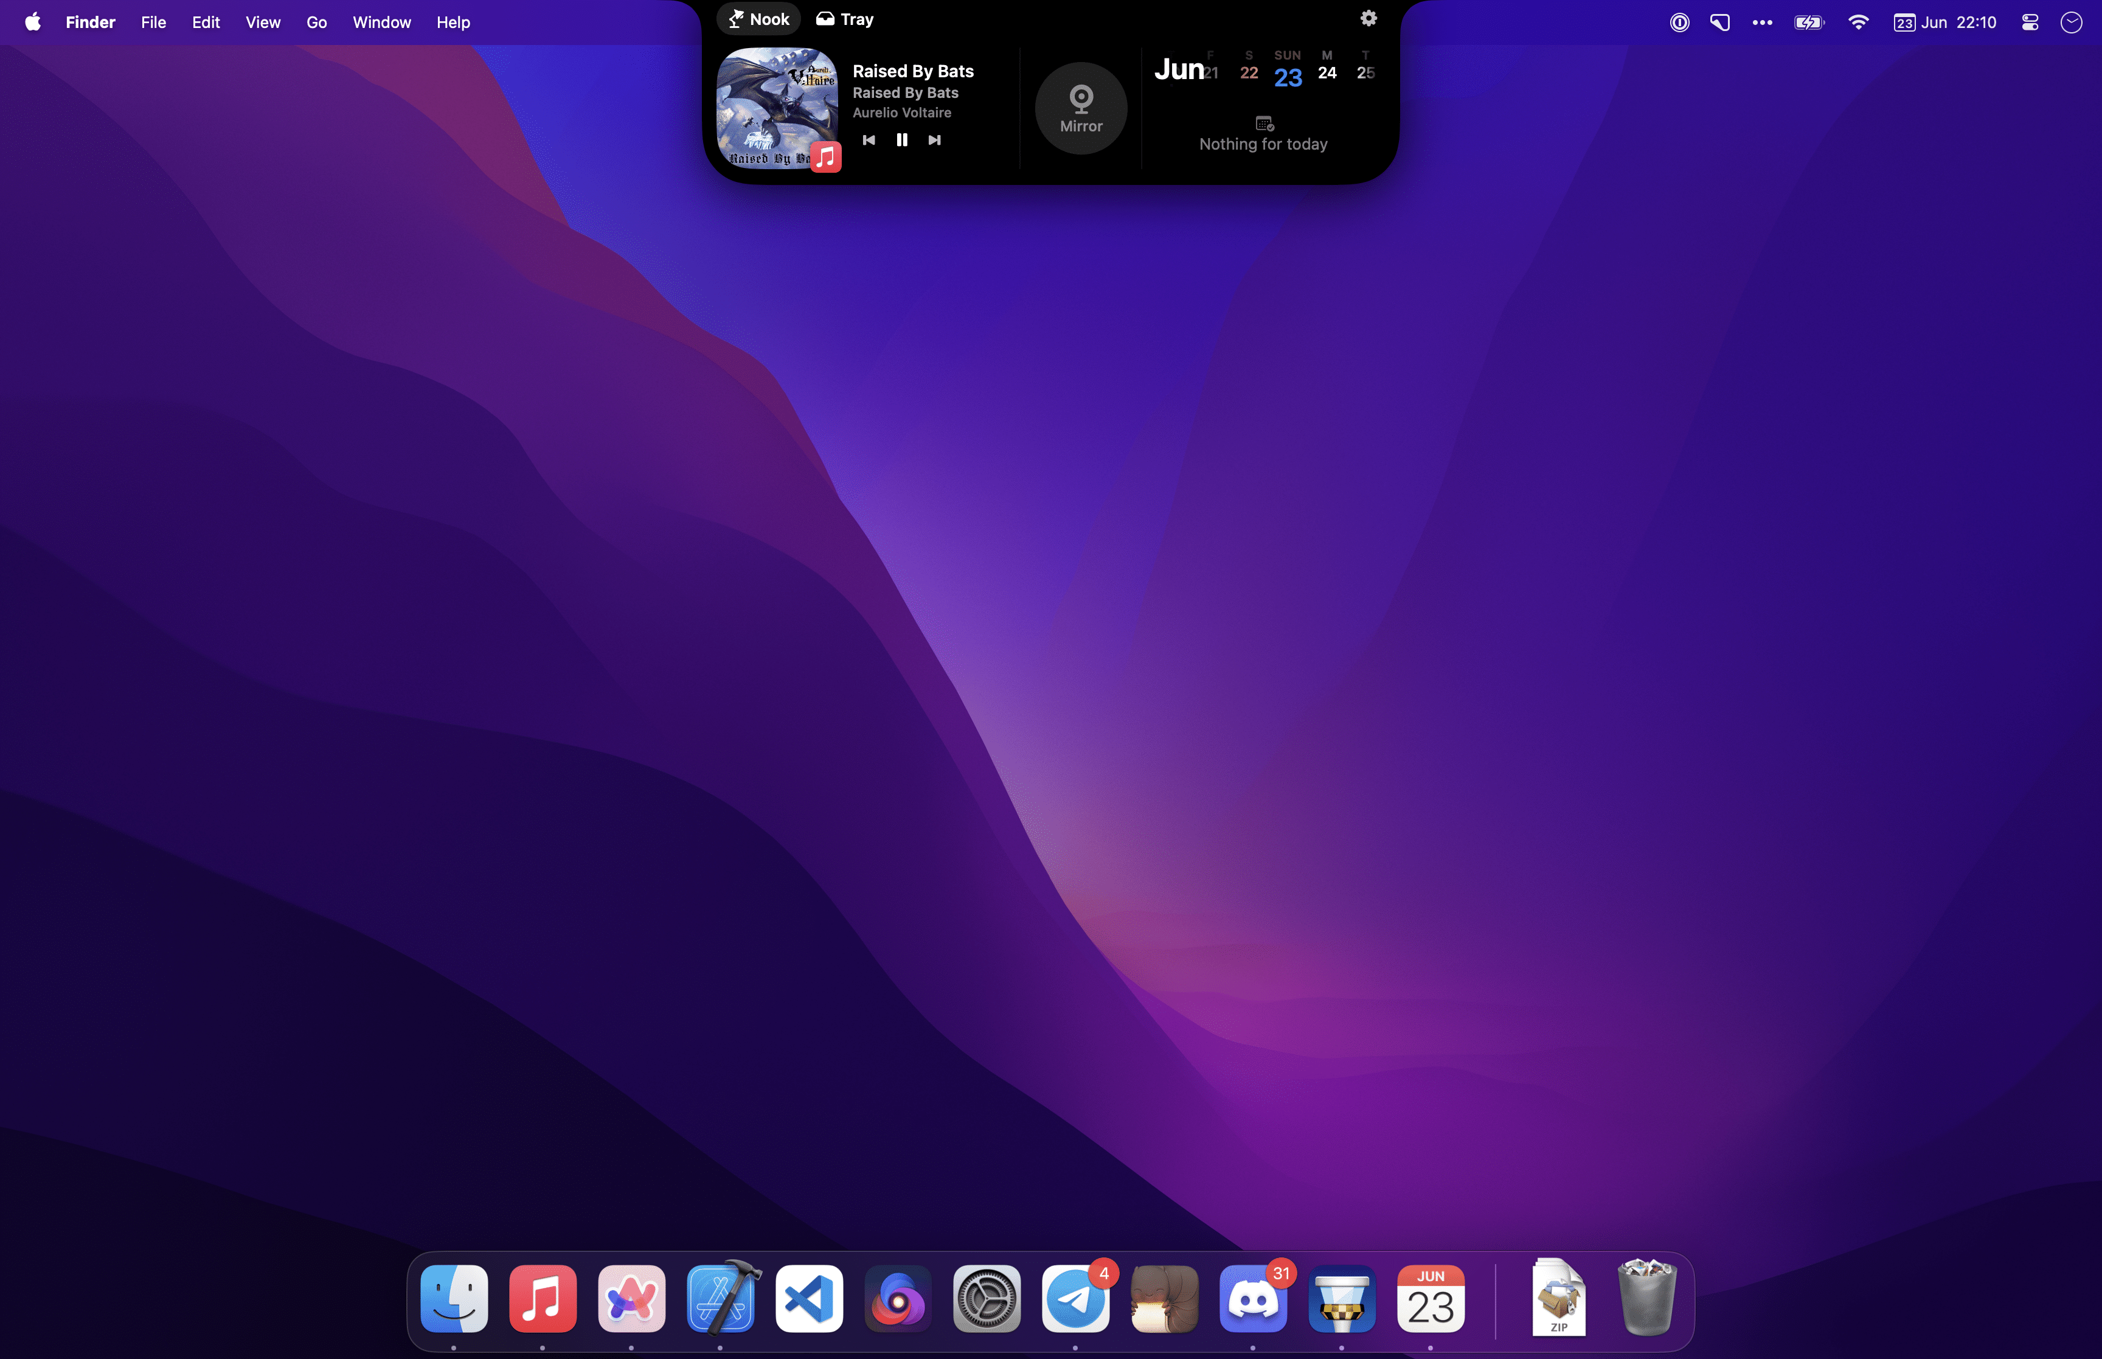This screenshot has height=1359, width=2102.
Task: Open the clock dropdown at far right of menu bar
Action: [2071, 22]
